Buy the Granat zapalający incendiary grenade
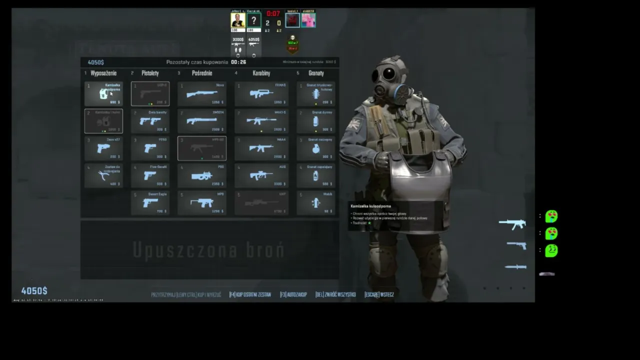640x360 pixels. coord(316,175)
